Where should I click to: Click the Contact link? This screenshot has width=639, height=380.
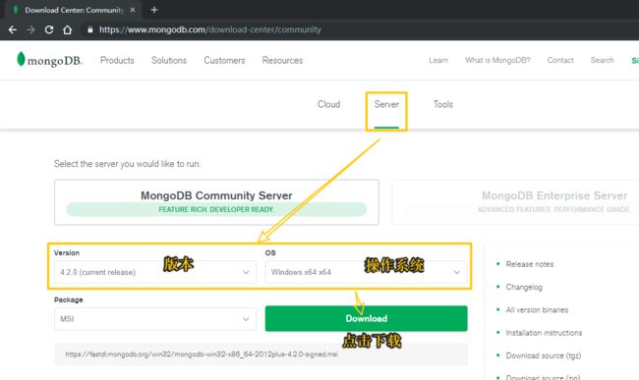pyautogui.click(x=560, y=60)
